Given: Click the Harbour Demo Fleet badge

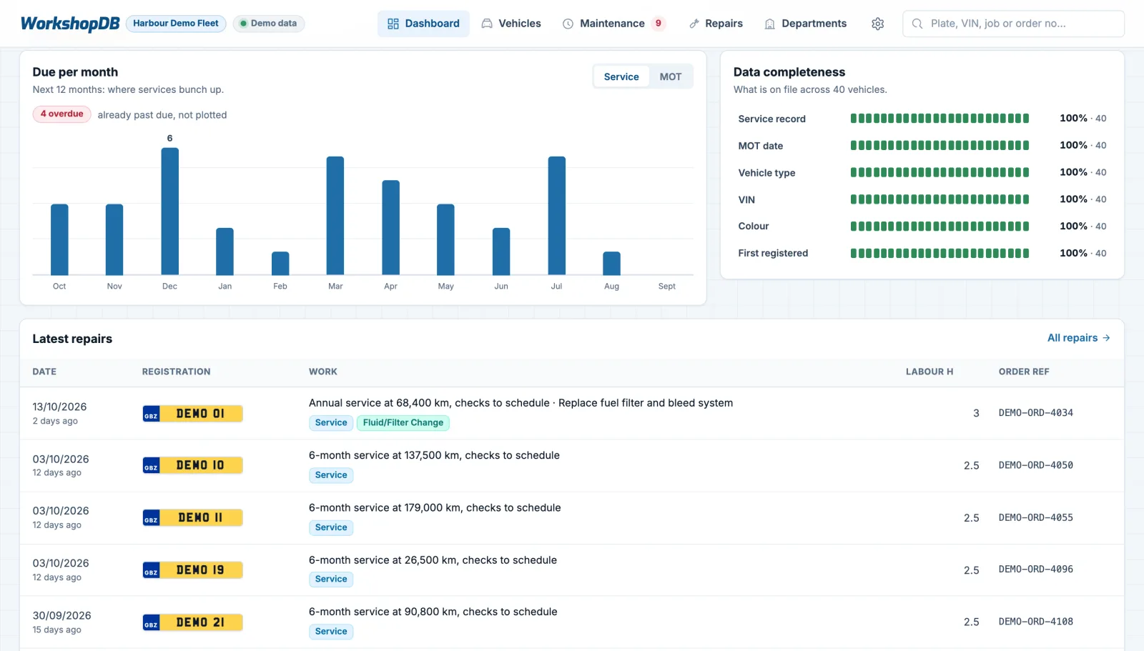Looking at the screenshot, I should point(176,24).
